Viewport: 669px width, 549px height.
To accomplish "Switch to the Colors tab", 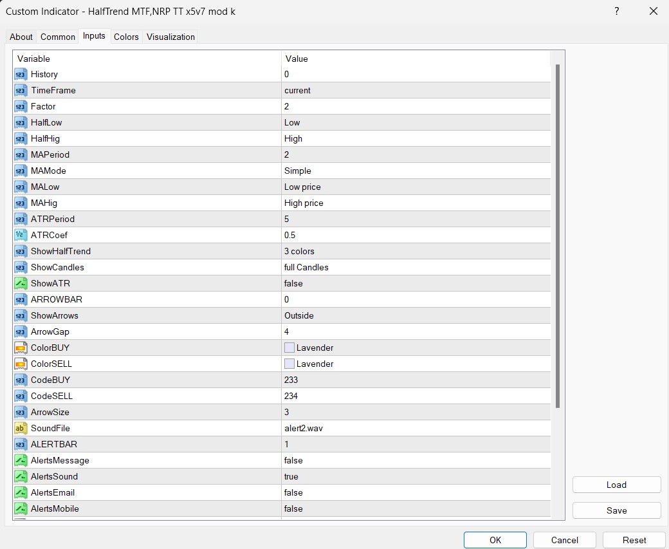I will [126, 37].
